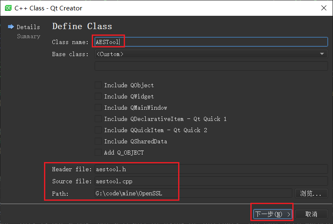
Task: Enable Include QQuickItem - Qt Quick 2
Action: click(98, 130)
